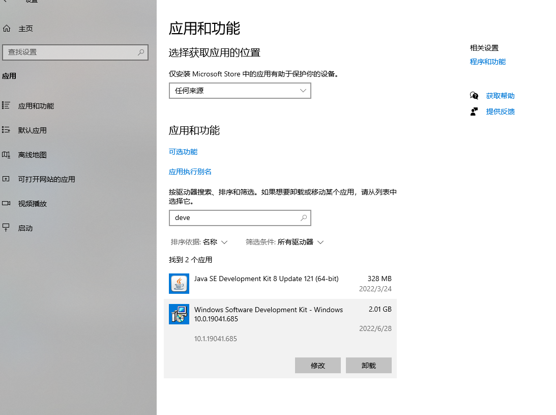Open the 应用执行别名 link

pyautogui.click(x=190, y=172)
